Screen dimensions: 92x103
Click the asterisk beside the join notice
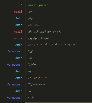click(x=21, y=5)
